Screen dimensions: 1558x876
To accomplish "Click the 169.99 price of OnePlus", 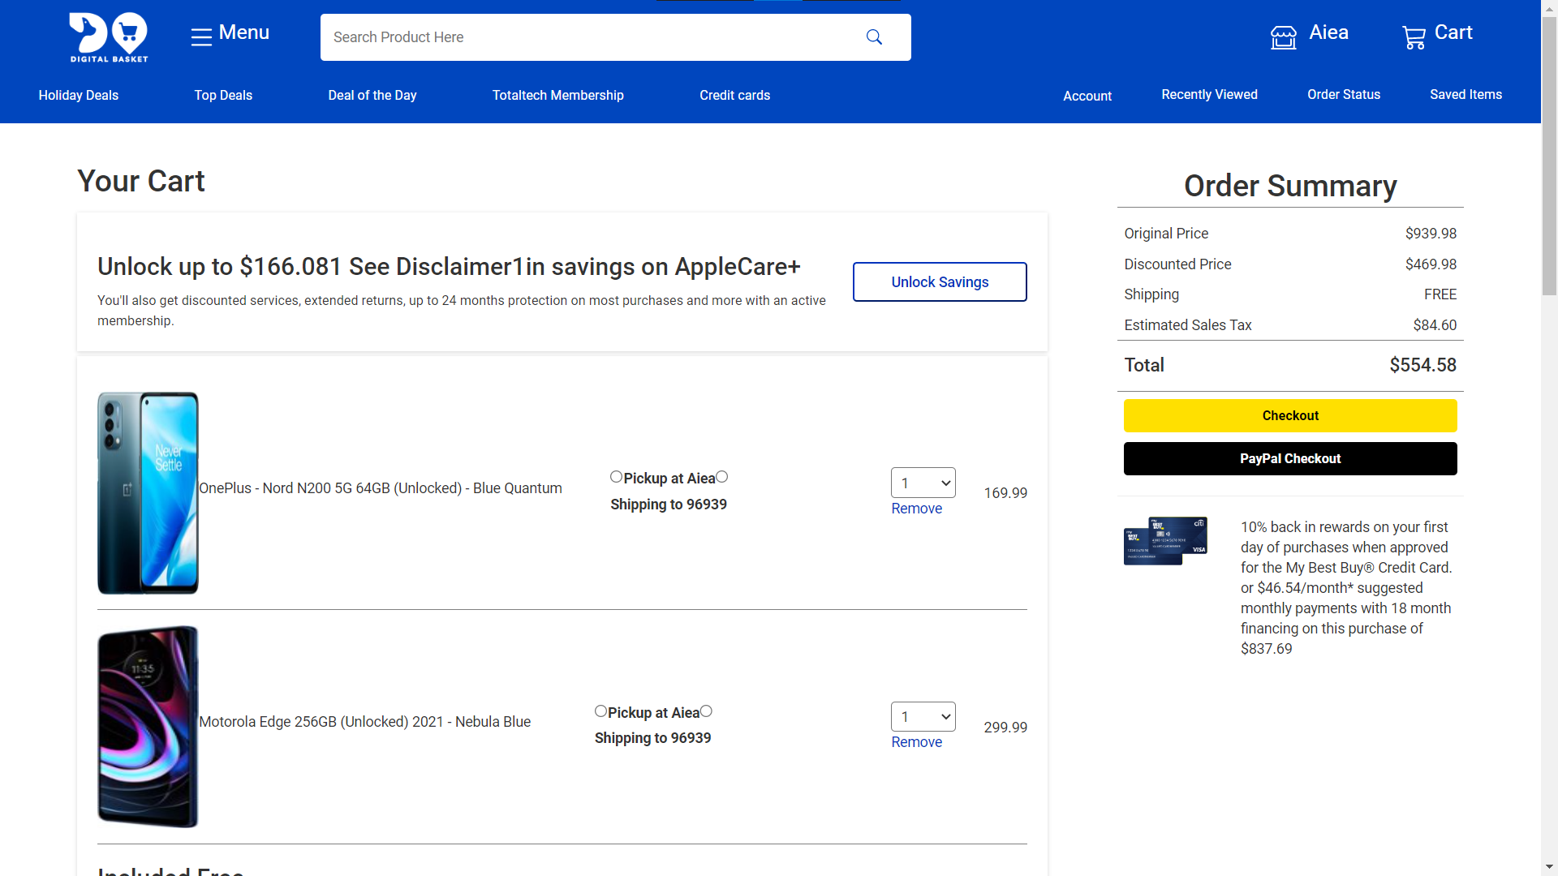I will coord(1005,493).
